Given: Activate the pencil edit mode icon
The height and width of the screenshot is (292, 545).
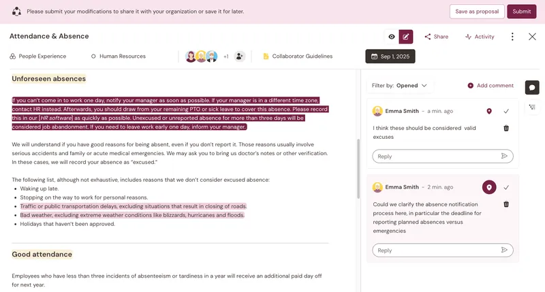Looking at the screenshot, I should [405, 37].
